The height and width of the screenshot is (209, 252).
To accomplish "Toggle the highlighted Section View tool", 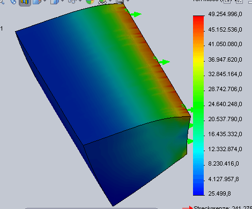I will pos(25,2).
